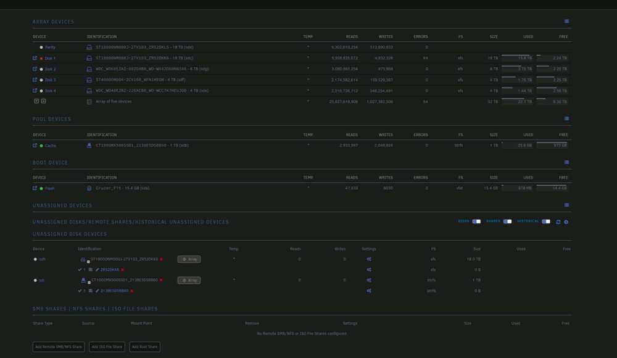Click drive icon next to ST4000DM004 disk
Viewport: 617px width, 358px height.
[89, 80]
